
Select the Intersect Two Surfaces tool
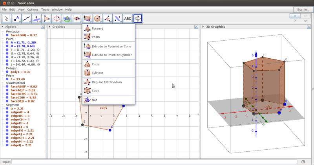(x=67, y=18)
